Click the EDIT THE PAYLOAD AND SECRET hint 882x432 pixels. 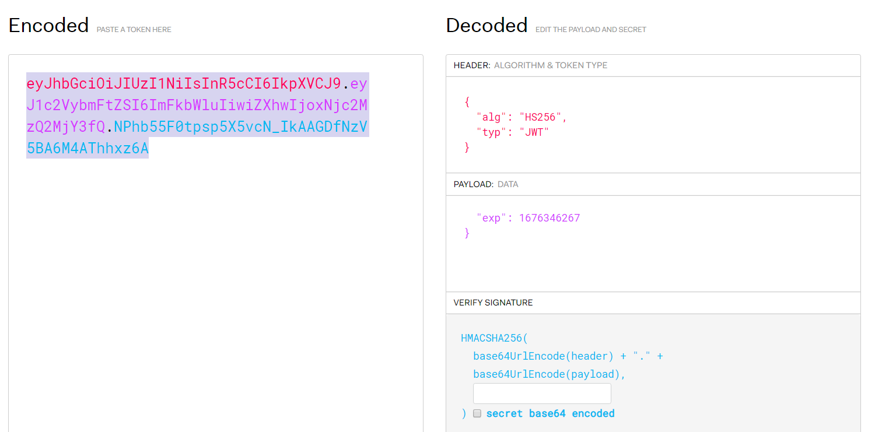click(x=590, y=30)
